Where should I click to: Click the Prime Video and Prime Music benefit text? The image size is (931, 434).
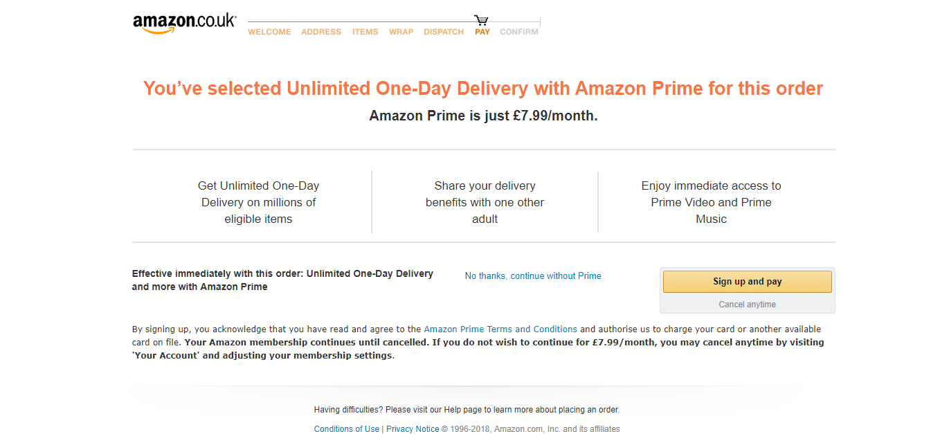[711, 202]
